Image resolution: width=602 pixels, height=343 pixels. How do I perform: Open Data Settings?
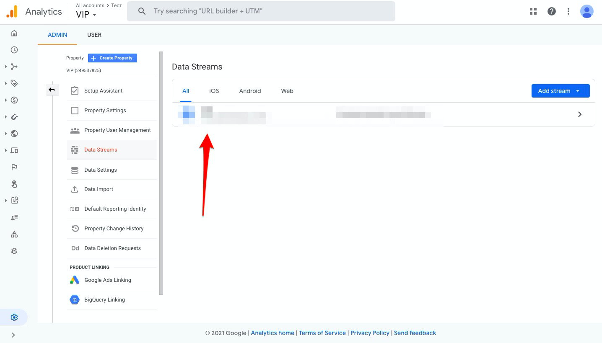(112, 170)
